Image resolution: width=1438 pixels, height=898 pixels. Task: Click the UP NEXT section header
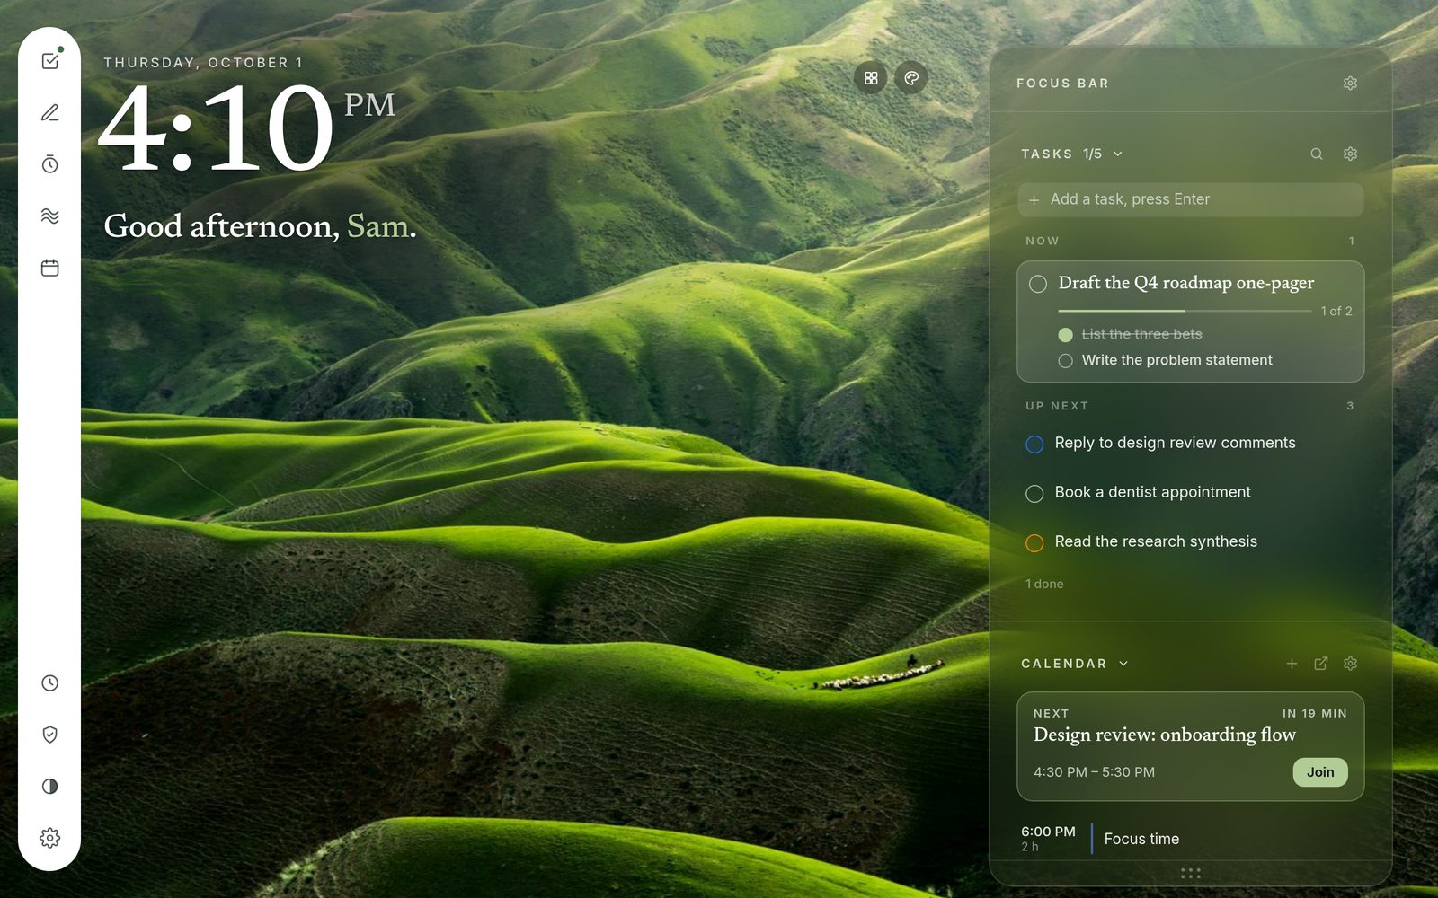tap(1057, 406)
